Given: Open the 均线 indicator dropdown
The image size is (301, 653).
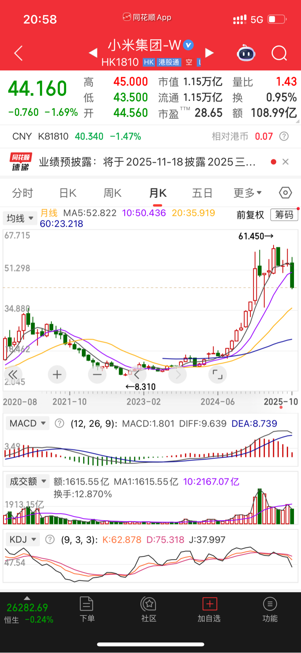Looking at the screenshot, I should [x=20, y=218].
